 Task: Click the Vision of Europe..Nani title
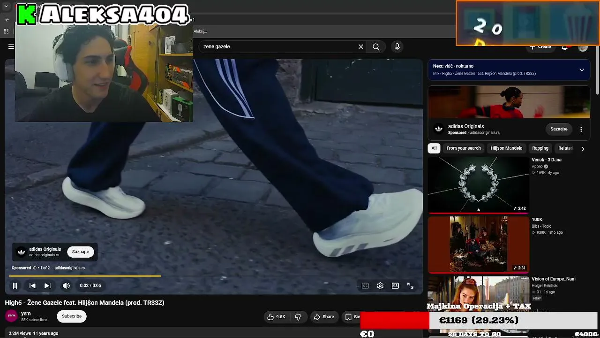pyautogui.click(x=554, y=279)
